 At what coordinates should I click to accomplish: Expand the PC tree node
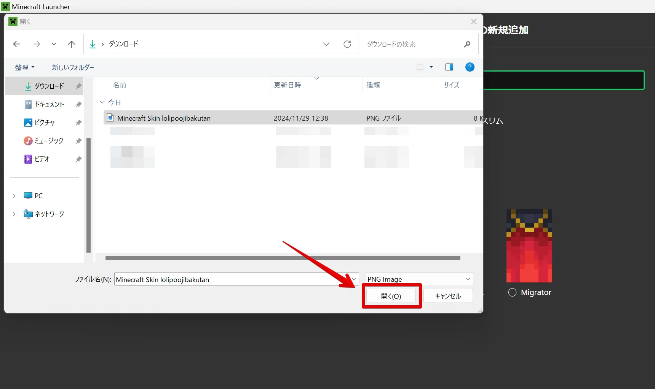tap(14, 196)
